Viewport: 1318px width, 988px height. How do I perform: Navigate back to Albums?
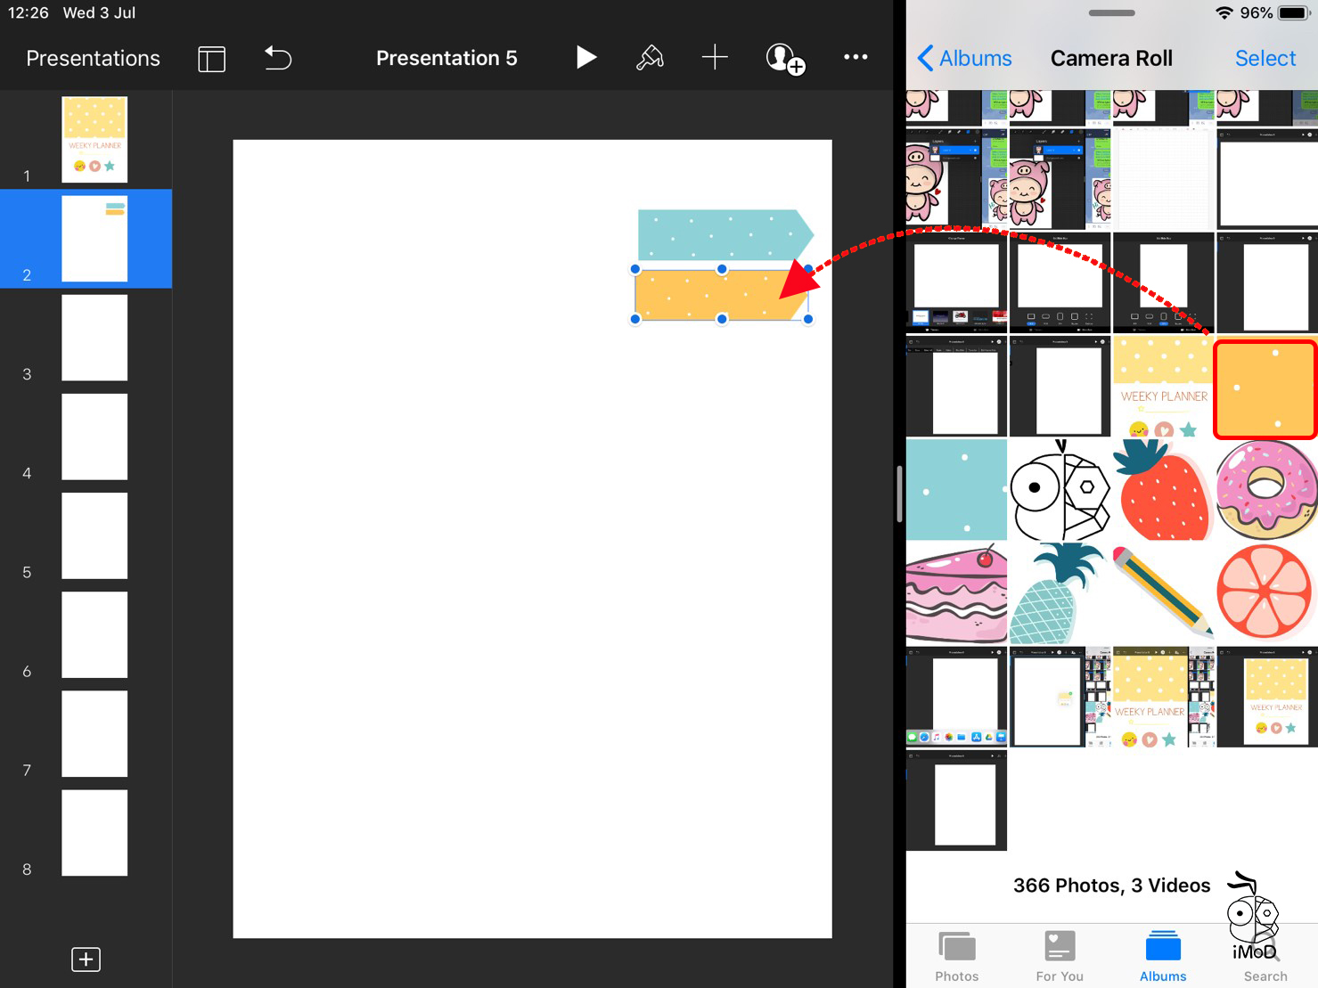pos(965,59)
